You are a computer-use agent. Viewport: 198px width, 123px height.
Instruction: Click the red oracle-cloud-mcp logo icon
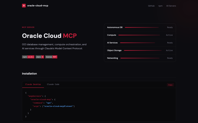[x=24, y=6]
